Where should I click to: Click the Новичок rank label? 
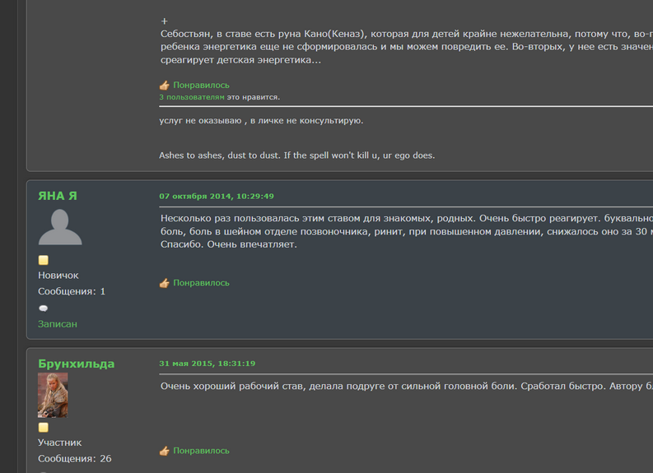click(x=58, y=276)
